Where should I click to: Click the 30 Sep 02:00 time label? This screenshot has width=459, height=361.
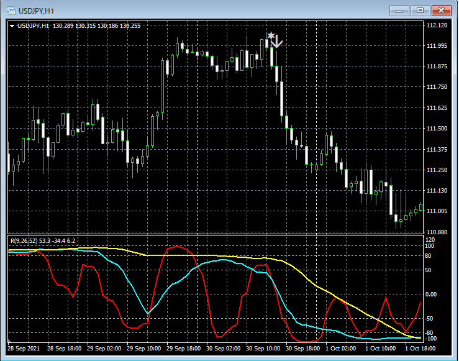click(224, 349)
